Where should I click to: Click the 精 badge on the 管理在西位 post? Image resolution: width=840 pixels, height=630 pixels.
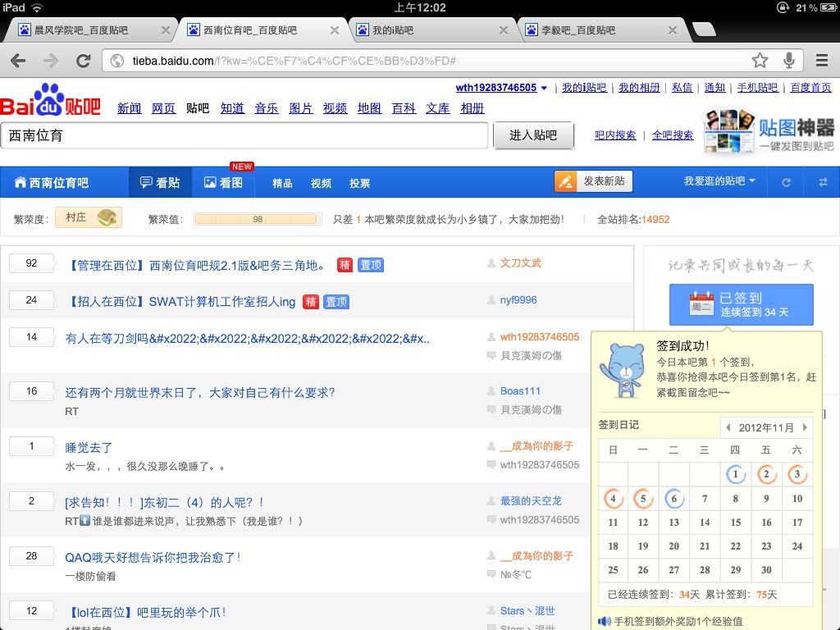tap(345, 265)
